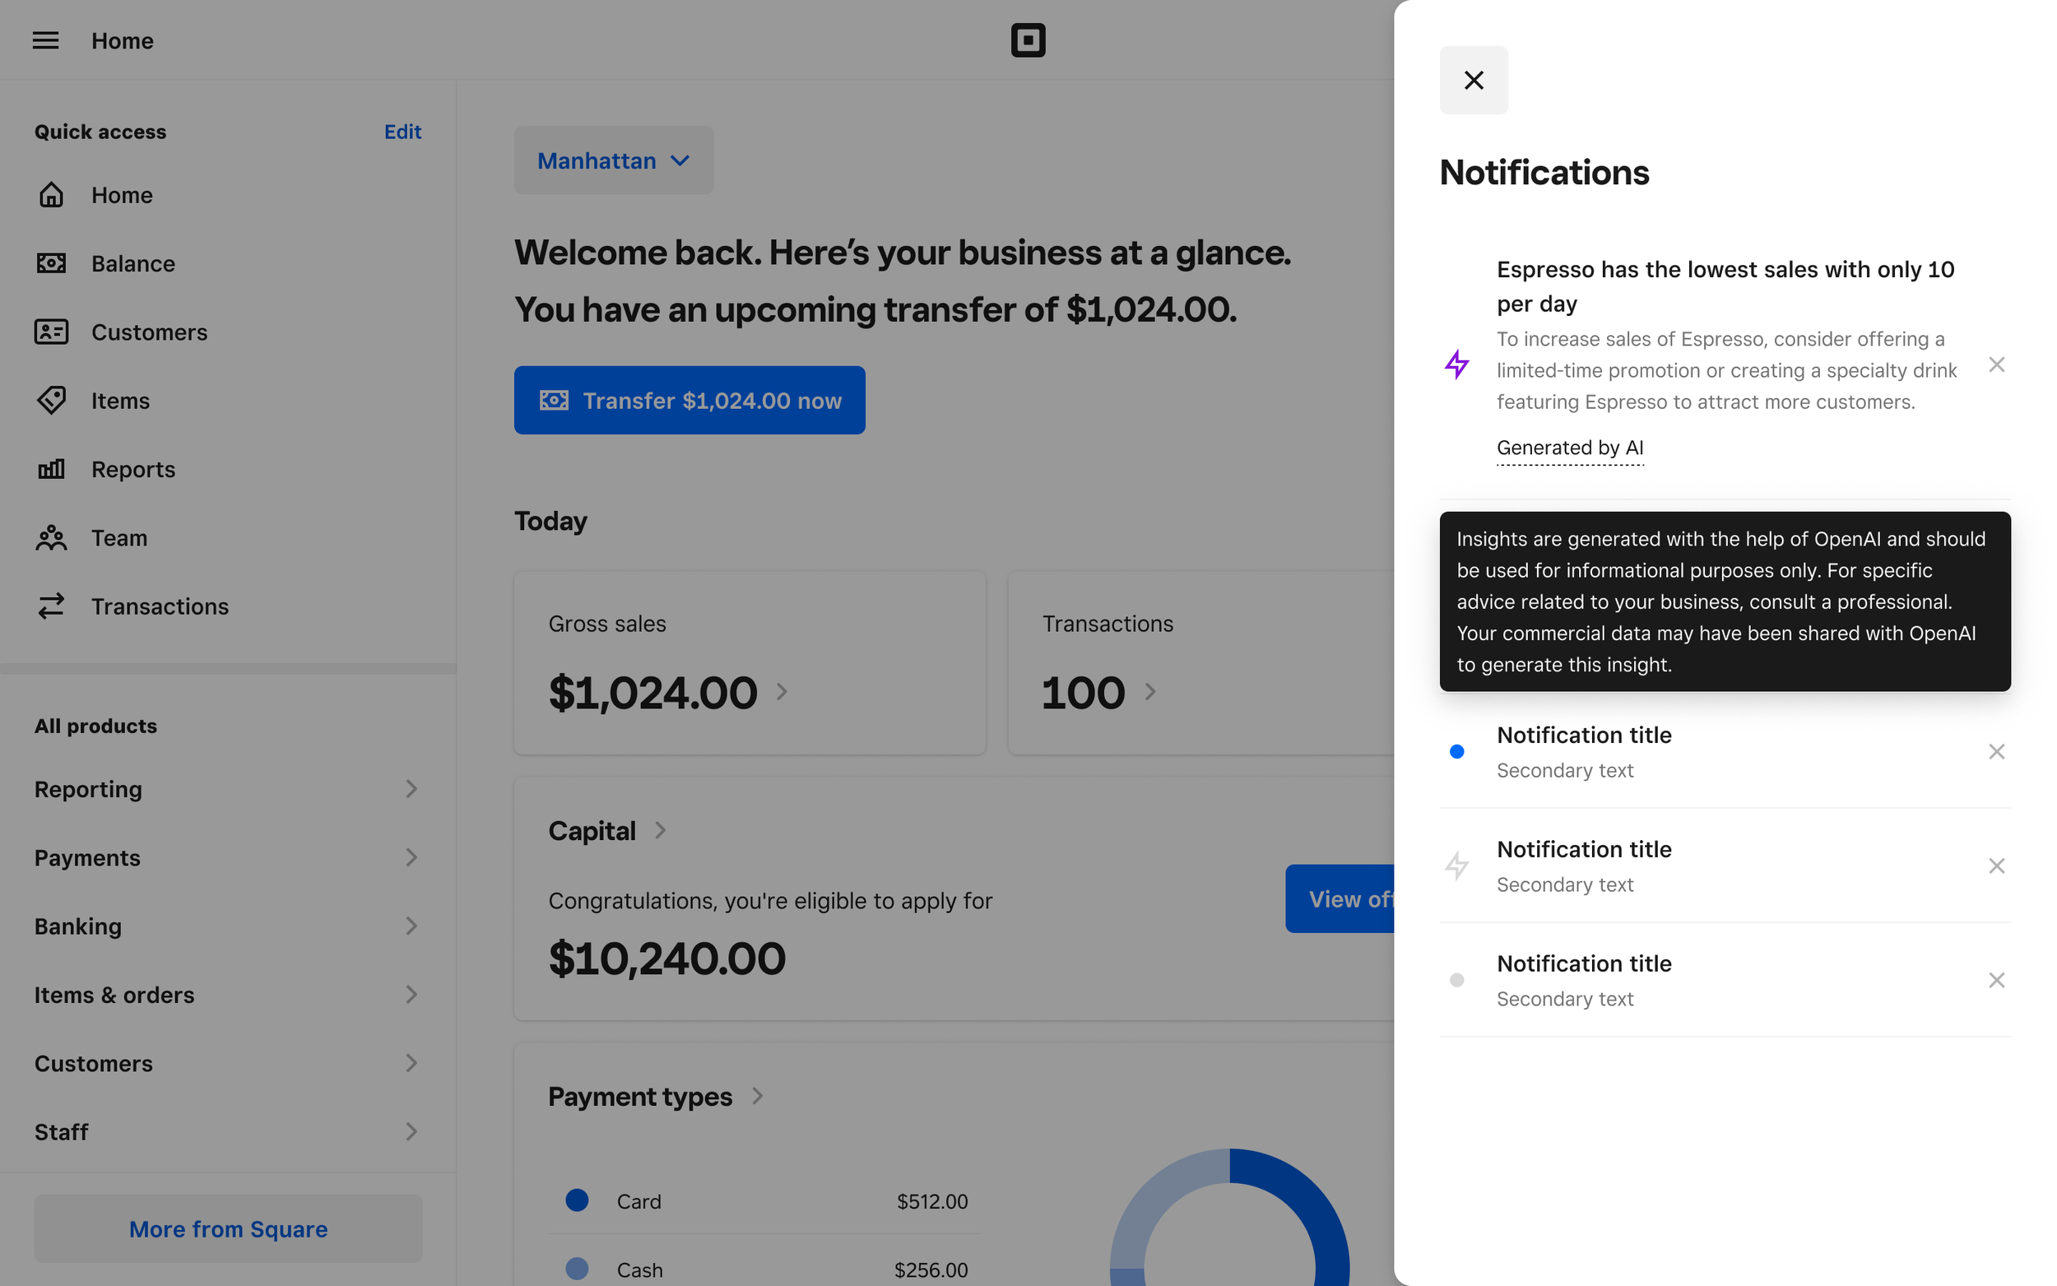
Task: Expand the Reporting product section
Action: (x=227, y=789)
